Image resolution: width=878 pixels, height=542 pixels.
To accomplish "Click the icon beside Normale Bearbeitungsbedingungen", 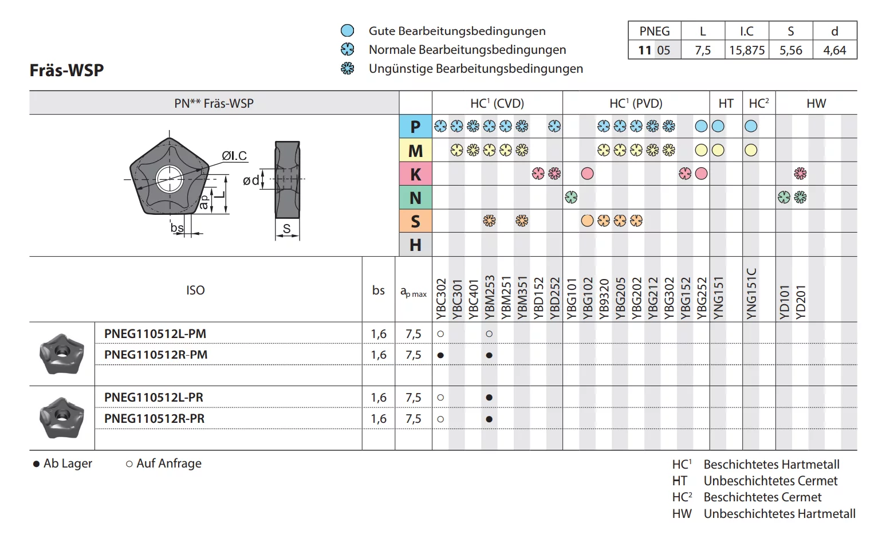I will click(348, 50).
